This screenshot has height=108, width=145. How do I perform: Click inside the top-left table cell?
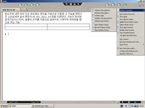click(x=26, y=25)
